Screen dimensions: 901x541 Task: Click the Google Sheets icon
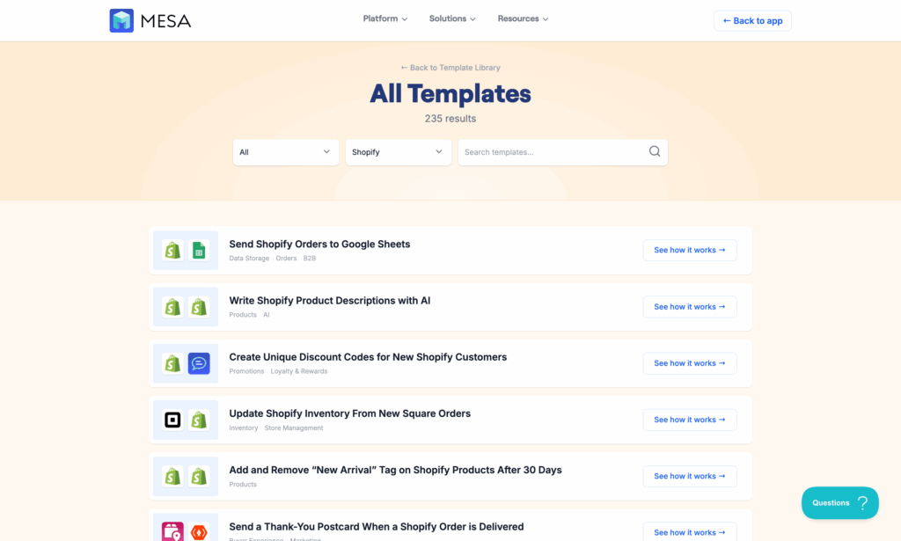(x=199, y=251)
